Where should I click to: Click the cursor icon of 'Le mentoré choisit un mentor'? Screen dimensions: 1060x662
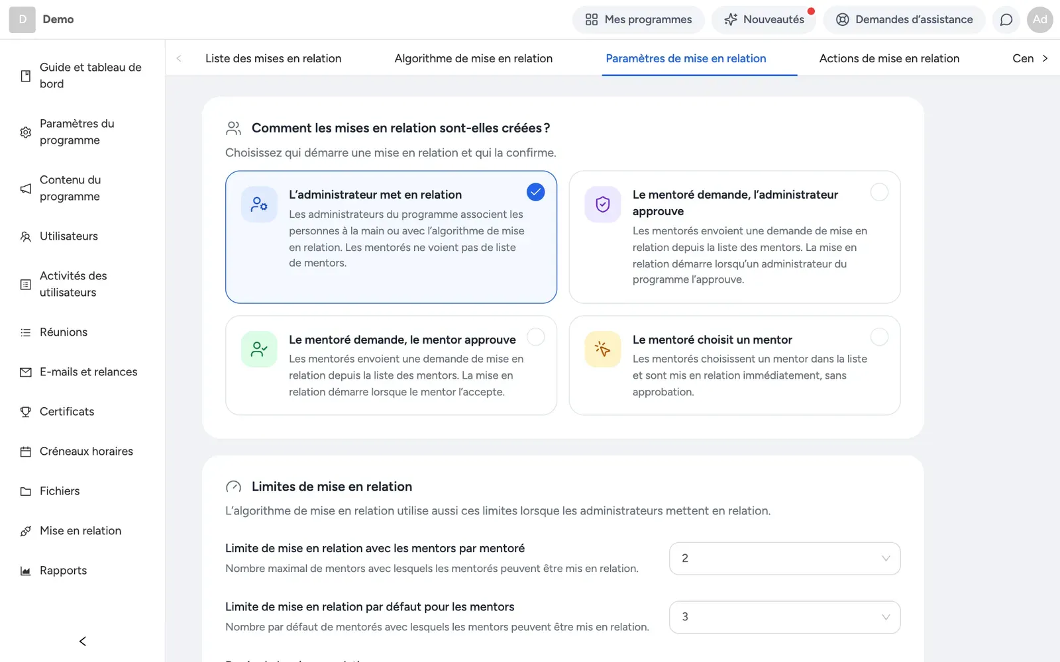coord(603,349)
